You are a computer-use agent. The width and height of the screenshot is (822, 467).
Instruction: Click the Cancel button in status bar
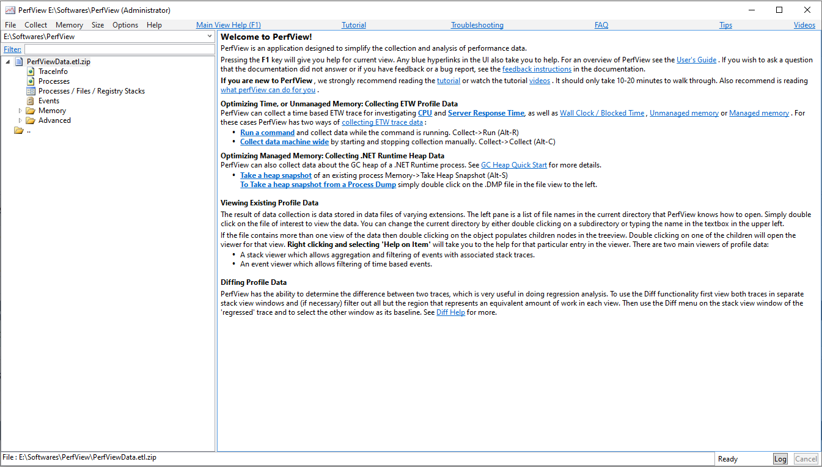pos(806,459)
